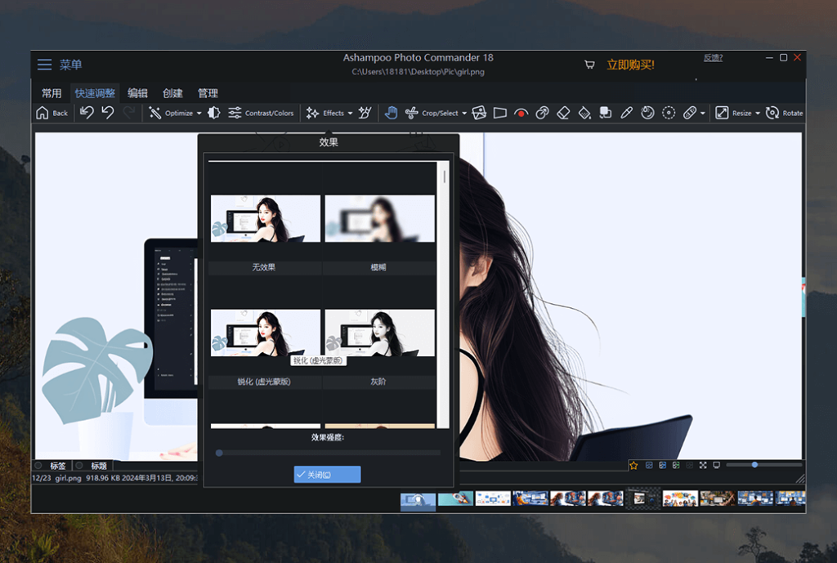Click the undo-all arrow icon
Image resolution: width=837 pixels, height=563 pixels.
coord(87,113)
